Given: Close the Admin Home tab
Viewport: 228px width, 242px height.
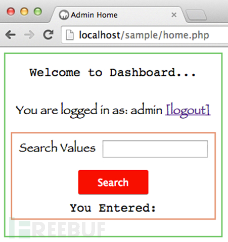Looking at the screenshot, I should (174, 15).
